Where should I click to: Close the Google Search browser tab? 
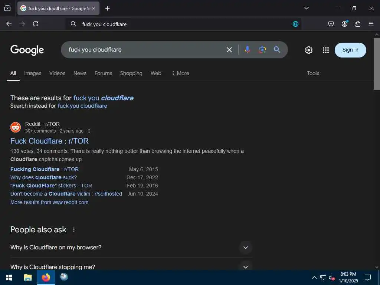pos(94,8)
